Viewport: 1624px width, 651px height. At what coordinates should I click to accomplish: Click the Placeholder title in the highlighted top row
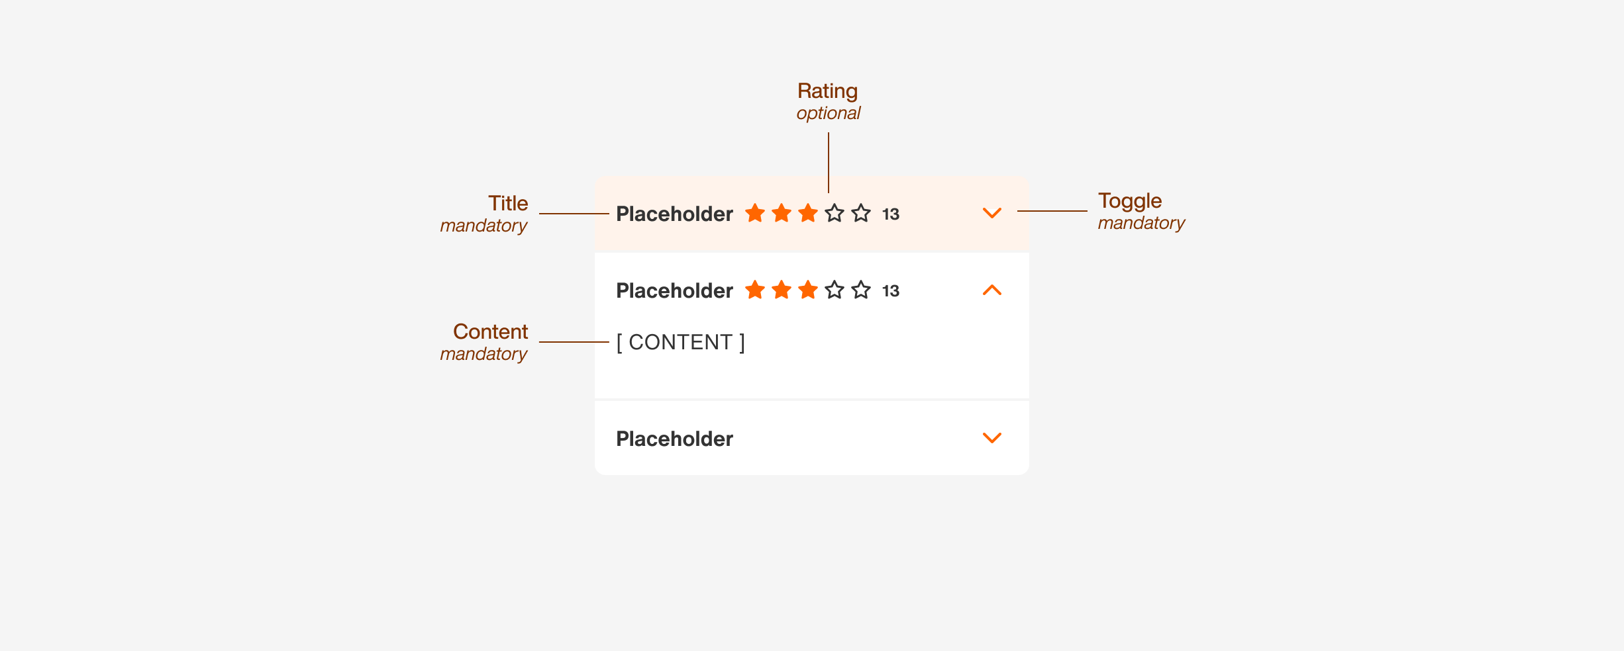674,214
